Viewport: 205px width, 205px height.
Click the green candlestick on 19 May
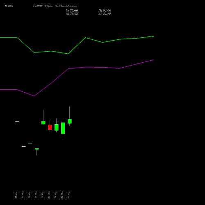(43, 123)
